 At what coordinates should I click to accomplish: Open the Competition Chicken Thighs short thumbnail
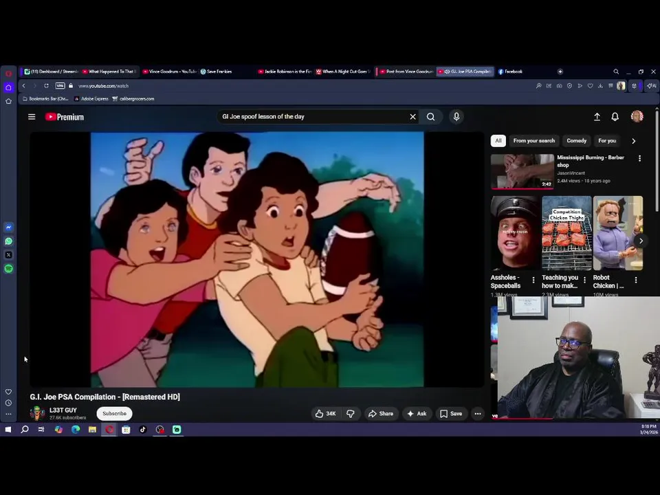tap(566, 233)
